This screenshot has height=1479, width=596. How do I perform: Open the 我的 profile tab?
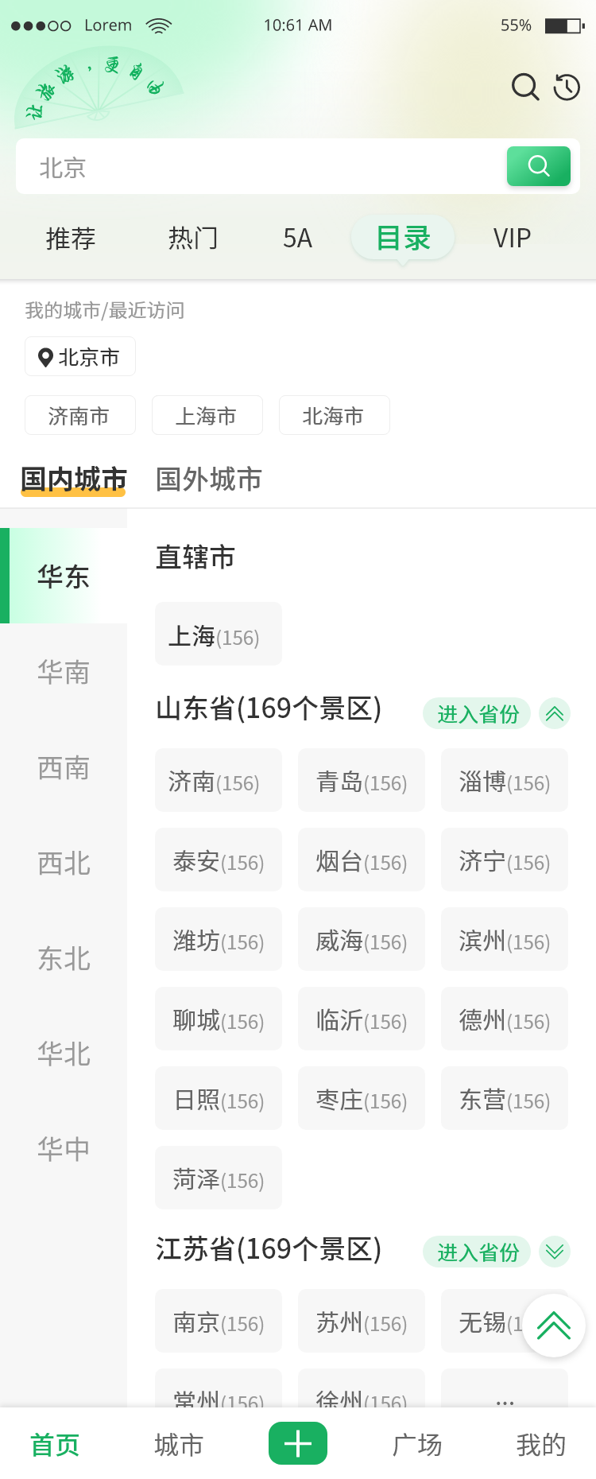[540, 1445]
